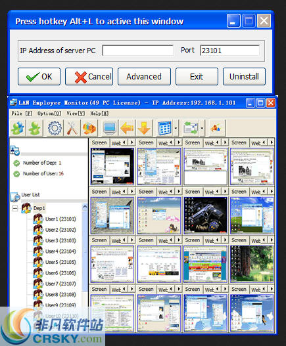Open the Option[O] menu
Viewport: 286px width, 346px height.
pos(49,114)
